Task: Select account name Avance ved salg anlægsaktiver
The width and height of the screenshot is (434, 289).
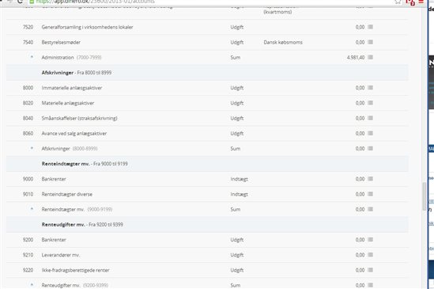Action: [x=74, y=133]
